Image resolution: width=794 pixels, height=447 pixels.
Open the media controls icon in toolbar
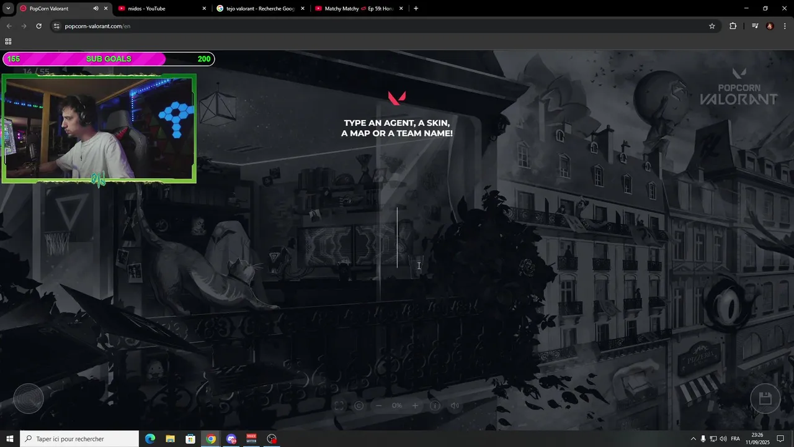(x=755, y=26)
